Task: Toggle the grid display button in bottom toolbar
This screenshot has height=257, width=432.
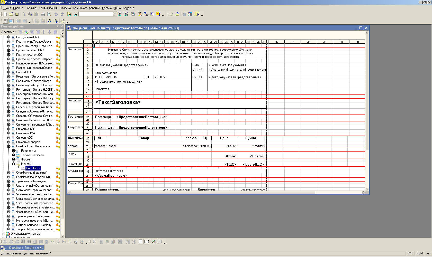Action: point(141,242)
